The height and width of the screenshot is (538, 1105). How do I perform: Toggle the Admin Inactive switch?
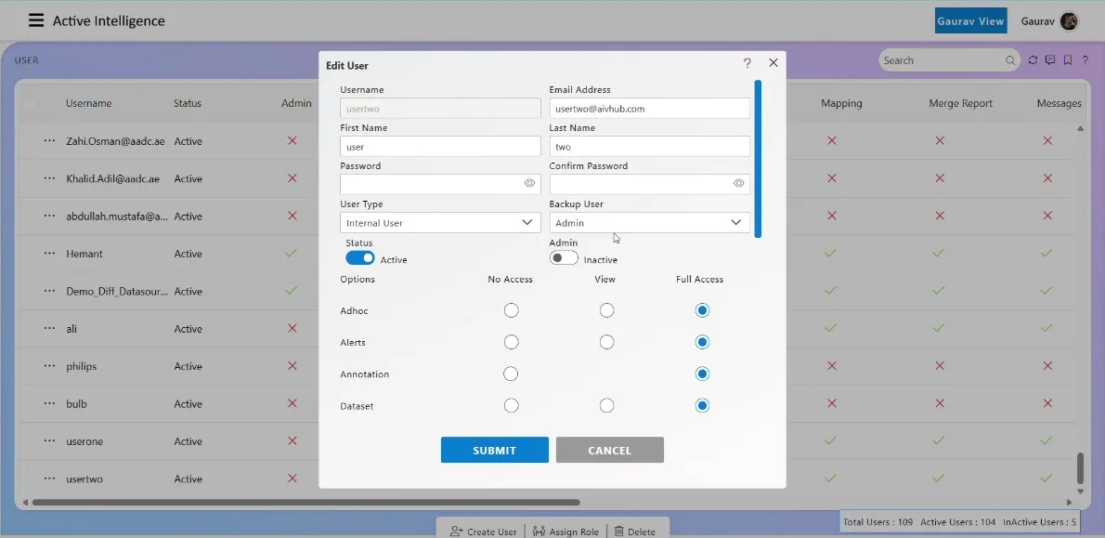tap(564, 258)
